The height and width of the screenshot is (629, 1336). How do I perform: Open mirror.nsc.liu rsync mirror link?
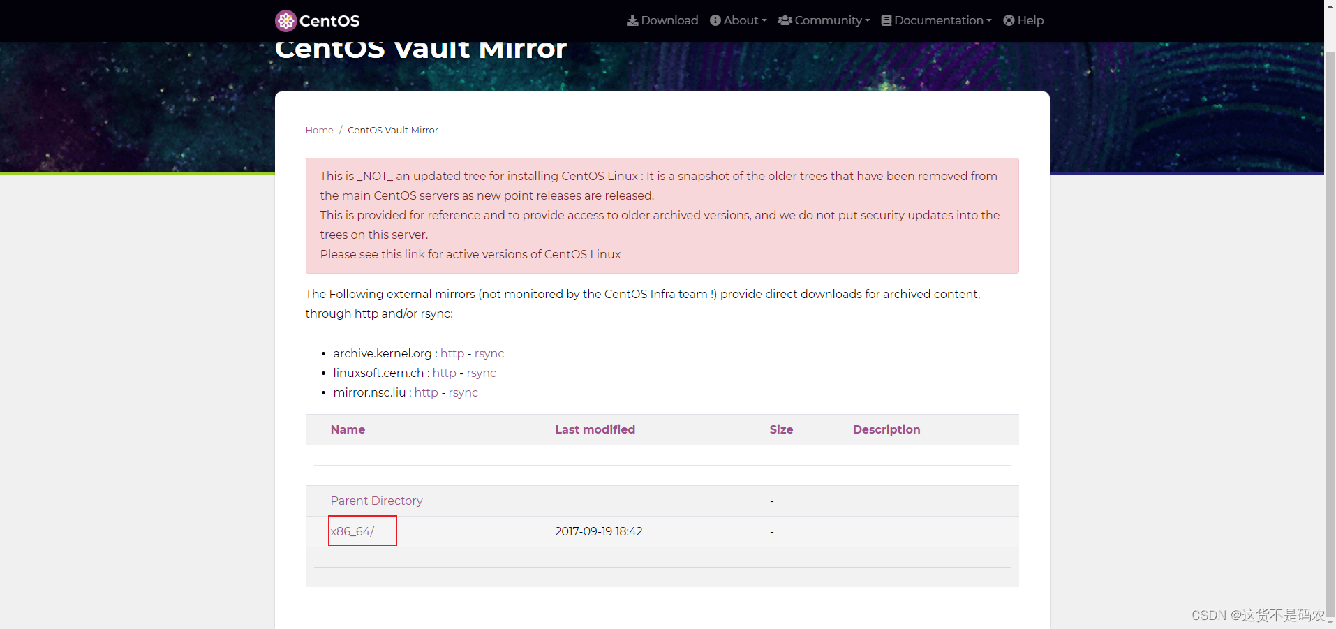[x=463, y=392]
